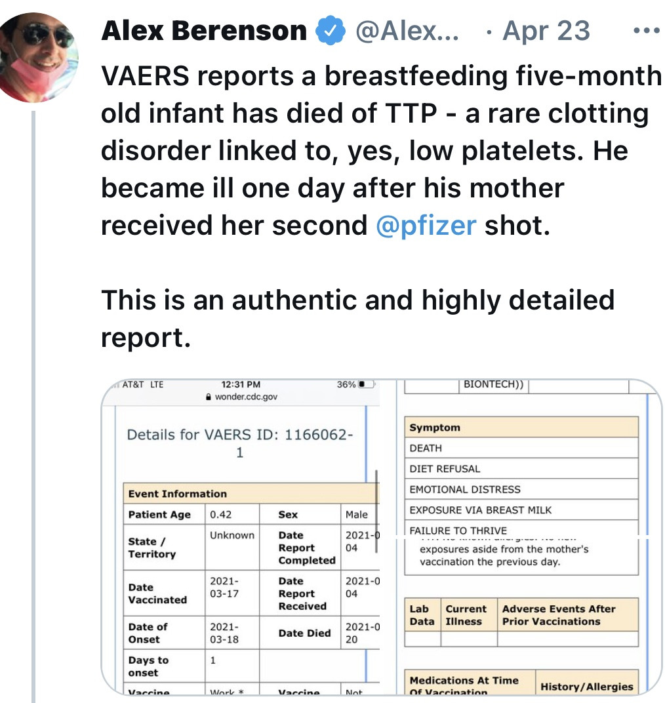Click the wonder.cdc.gov address text
Screen dimensions: 665x703
241,396
